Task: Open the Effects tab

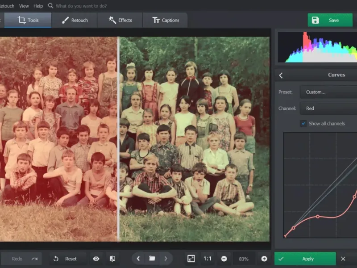Action: coord(120,20)
